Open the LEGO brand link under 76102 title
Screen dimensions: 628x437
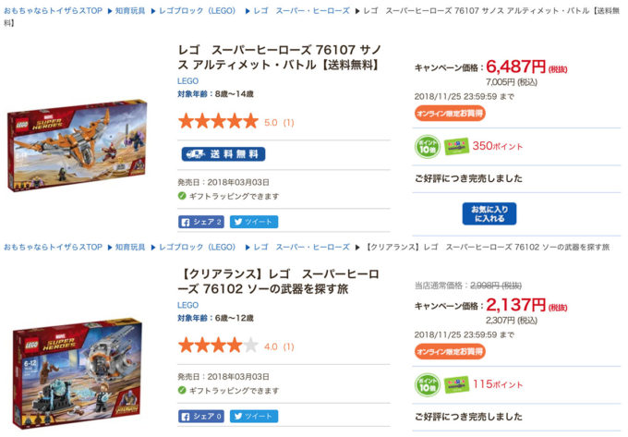(x=187, y=306)
